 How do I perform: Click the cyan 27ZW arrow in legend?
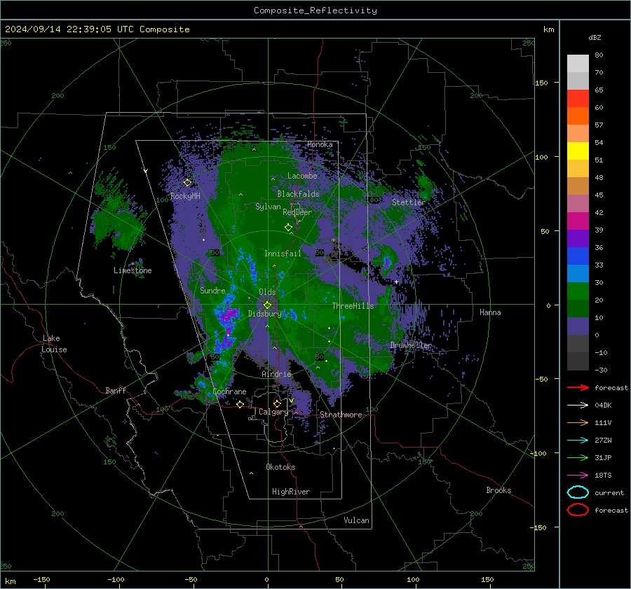[578, 441]
